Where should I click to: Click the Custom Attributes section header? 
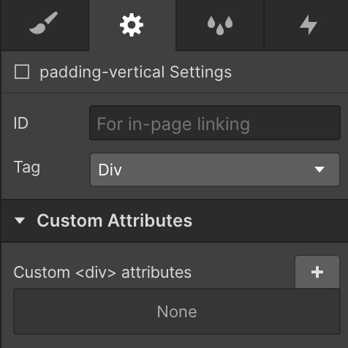click(174, 221)
